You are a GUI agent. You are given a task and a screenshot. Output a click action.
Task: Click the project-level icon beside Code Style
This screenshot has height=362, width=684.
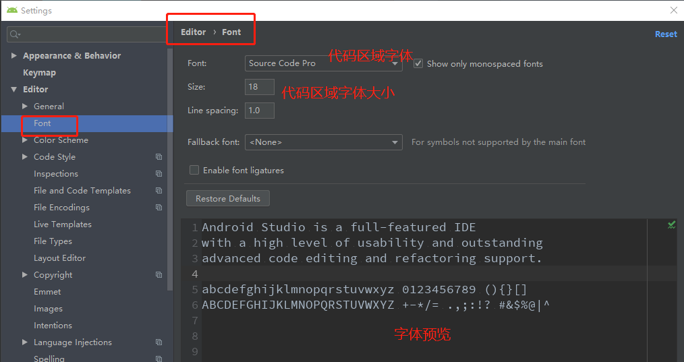(x=159, y=156)
